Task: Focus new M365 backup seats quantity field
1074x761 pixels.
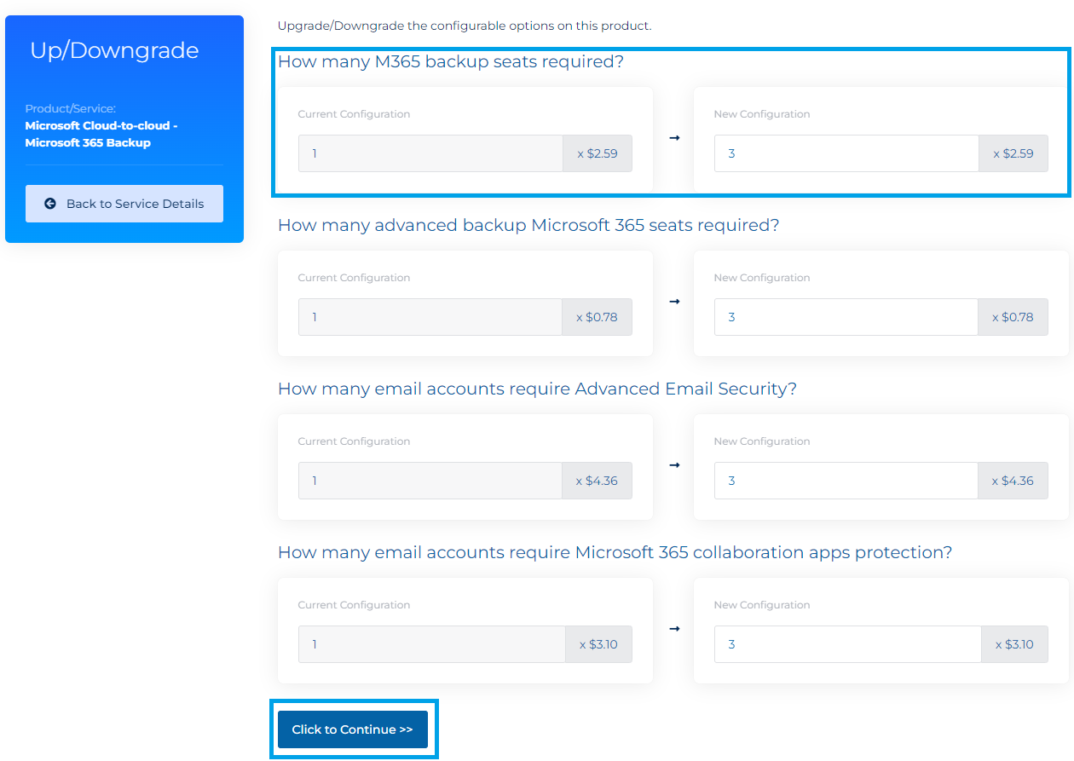Action: (x=846, y=153)
